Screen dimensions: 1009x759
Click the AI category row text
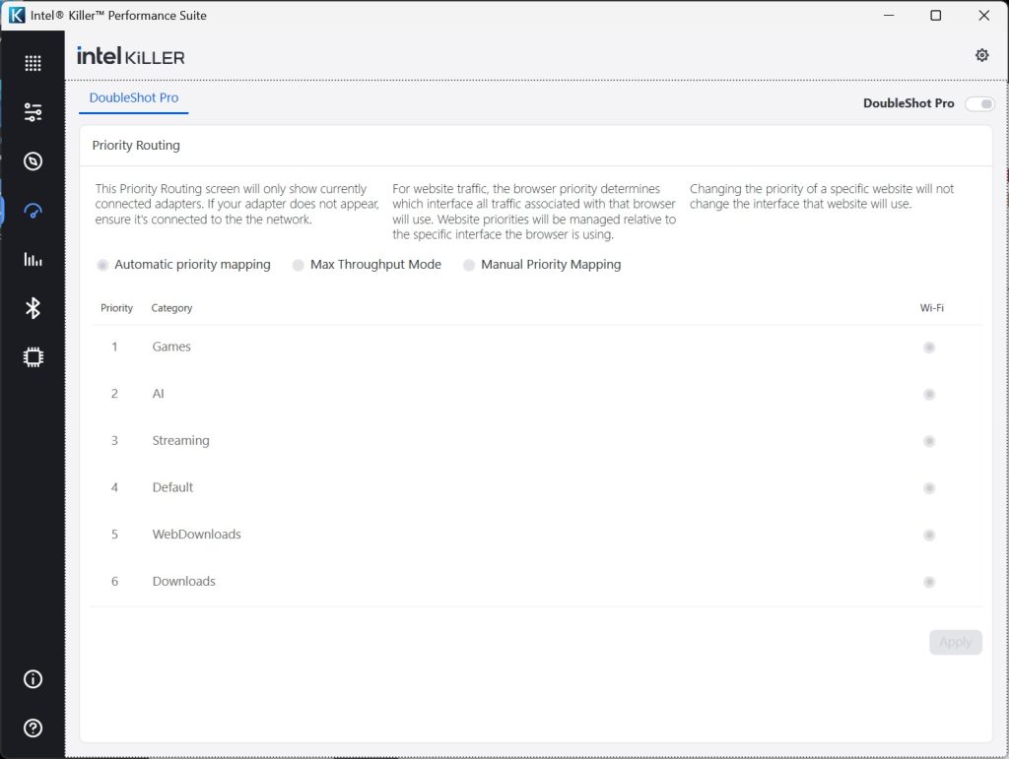pyautogui.click(x=159, y=394)
